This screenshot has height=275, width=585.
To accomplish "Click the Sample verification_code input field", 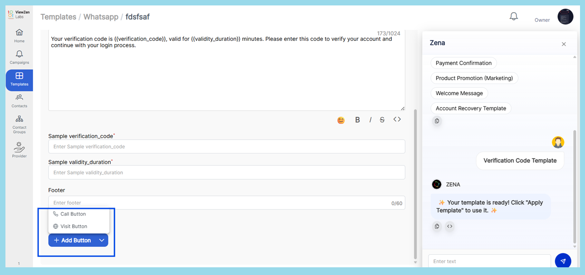I will (x=226, y=147).
